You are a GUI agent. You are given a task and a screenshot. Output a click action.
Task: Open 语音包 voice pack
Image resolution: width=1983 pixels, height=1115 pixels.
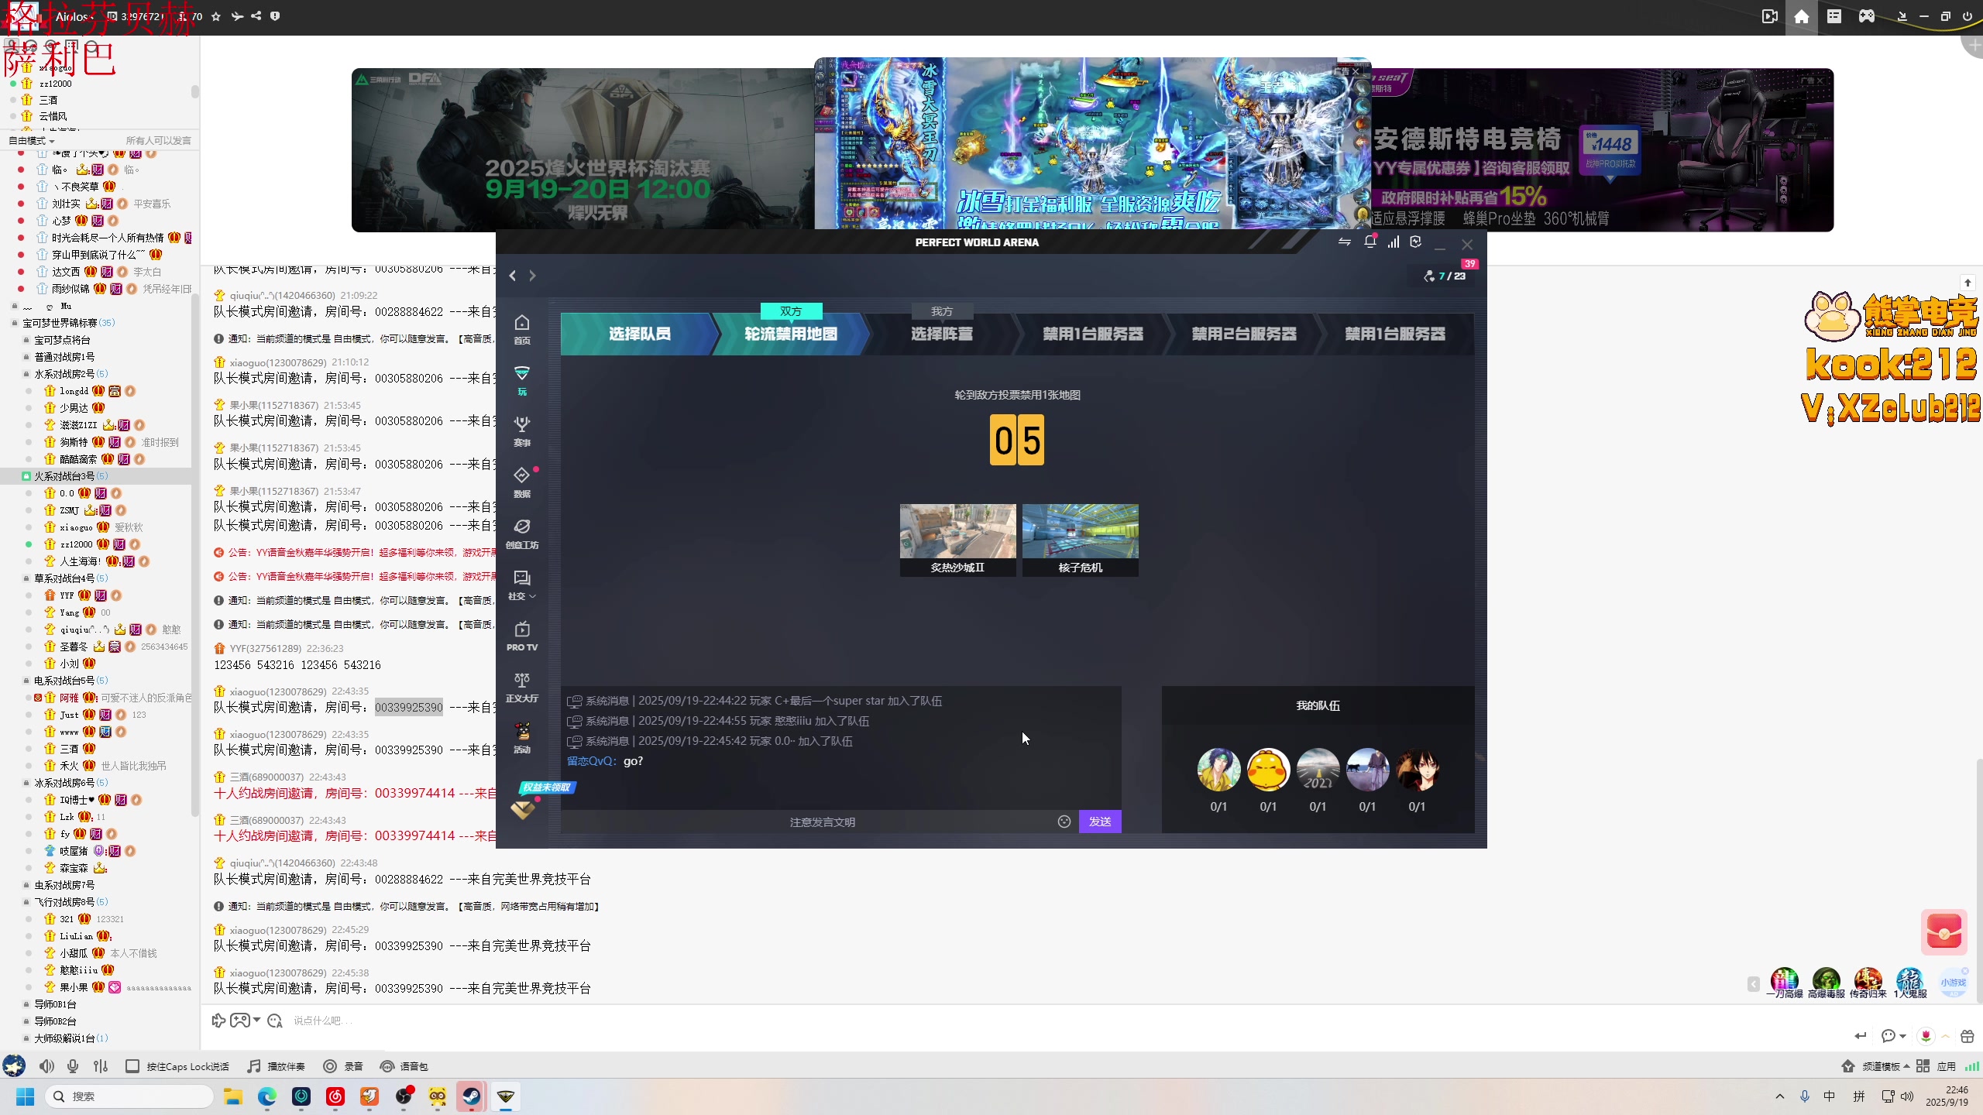point(404,1066)
